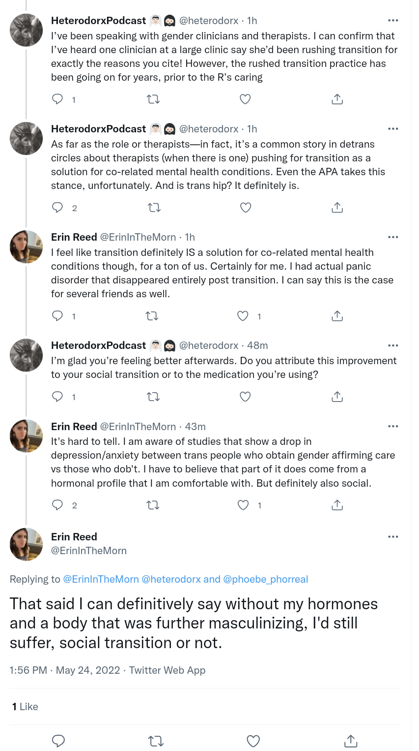
Task: Open more options on Erin Reed's 1h tweet
Action: [393, 237]
